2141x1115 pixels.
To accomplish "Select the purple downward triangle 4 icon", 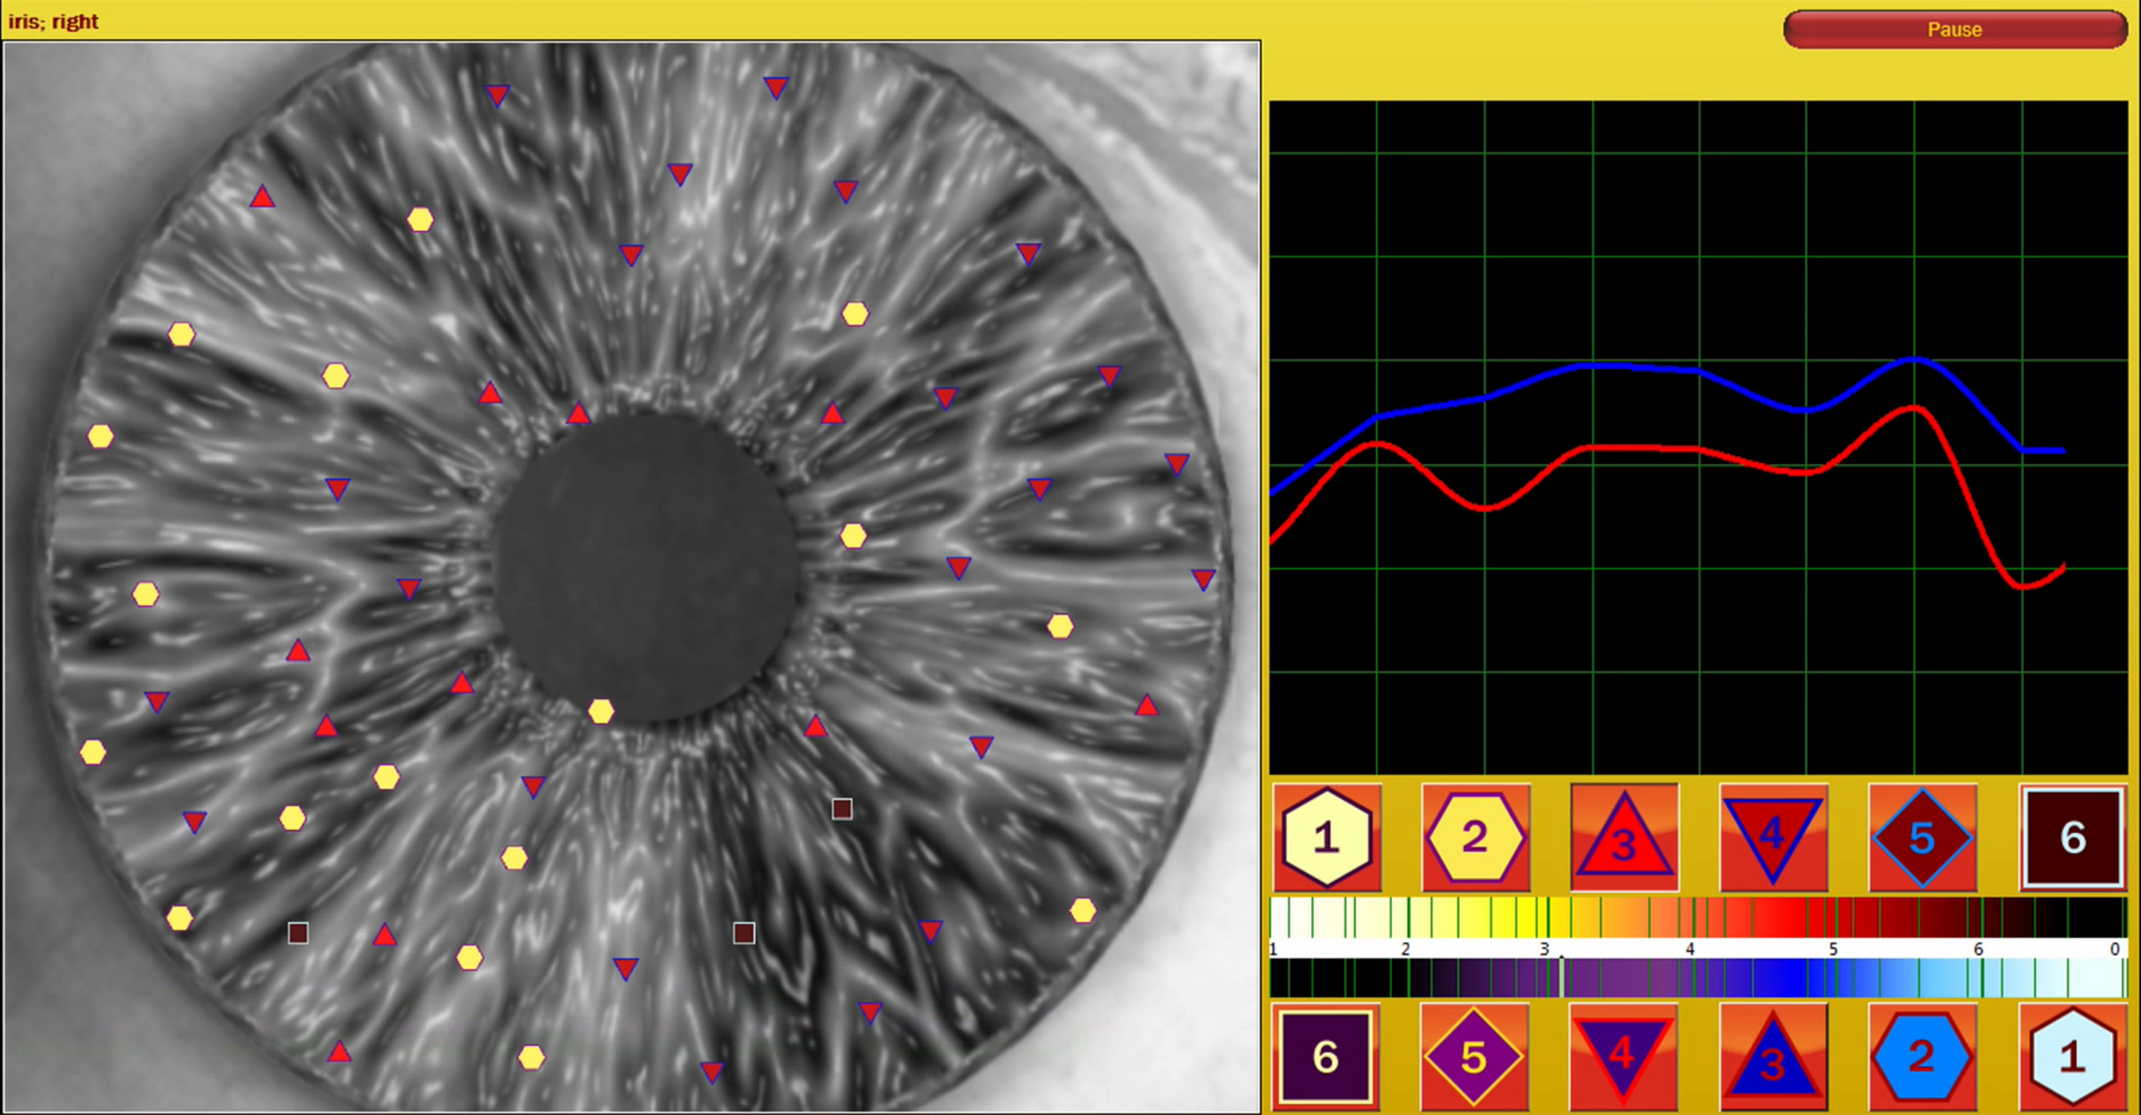I will [x=1623, y=1057].
